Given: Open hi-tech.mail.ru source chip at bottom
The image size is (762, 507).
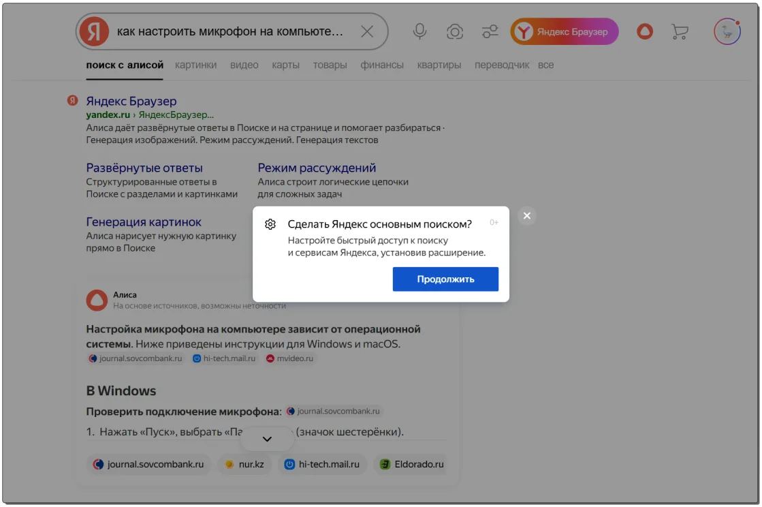Looking at the screenshot, I should (x=323, y=465).
